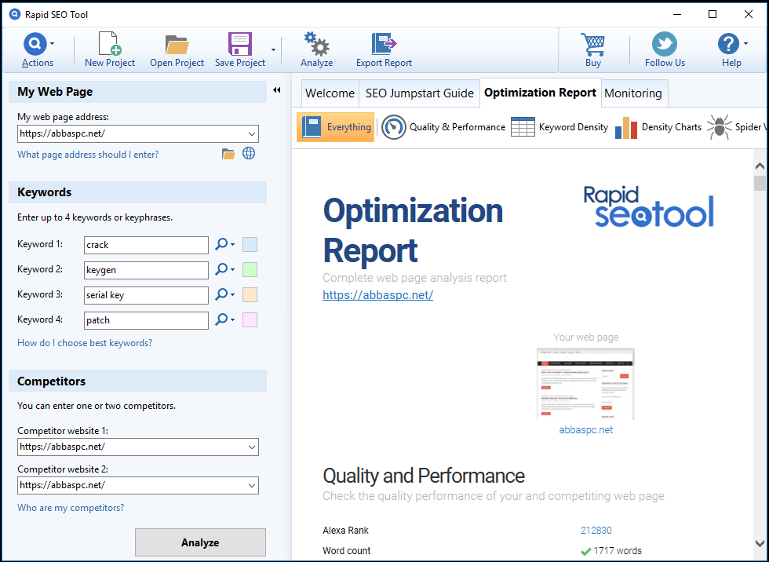The width and height of the screenshot is (769, 562).
Task: Click the browse folder icon under web address
Action: tap(228, 154)
